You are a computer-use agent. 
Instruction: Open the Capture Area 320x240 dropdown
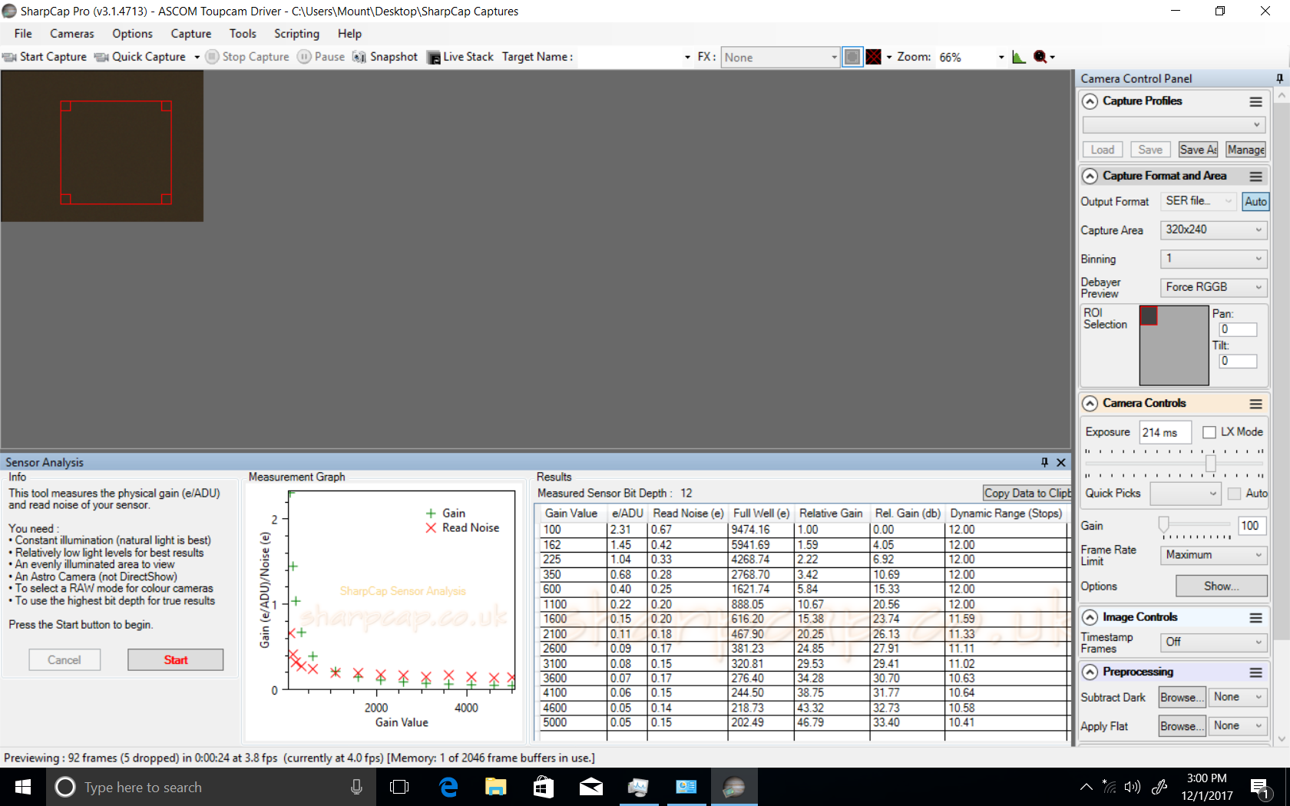click(1212, 230)
